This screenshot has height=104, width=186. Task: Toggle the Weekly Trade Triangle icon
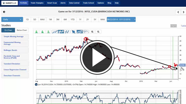tap(42, 32)
